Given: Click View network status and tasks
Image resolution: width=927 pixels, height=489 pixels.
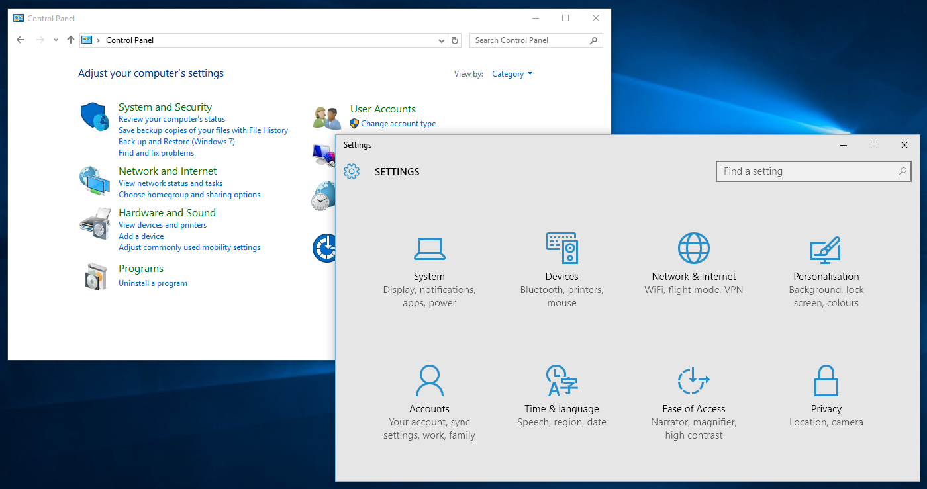Looking at the screenshot, I should point(170,183).
